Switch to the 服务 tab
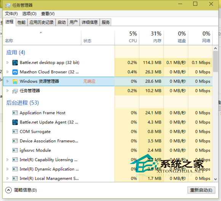221x201 pixels. (x=106, y=22)
